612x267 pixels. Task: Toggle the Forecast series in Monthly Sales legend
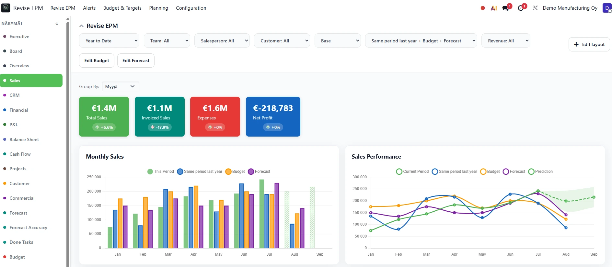tap(259, 172)
